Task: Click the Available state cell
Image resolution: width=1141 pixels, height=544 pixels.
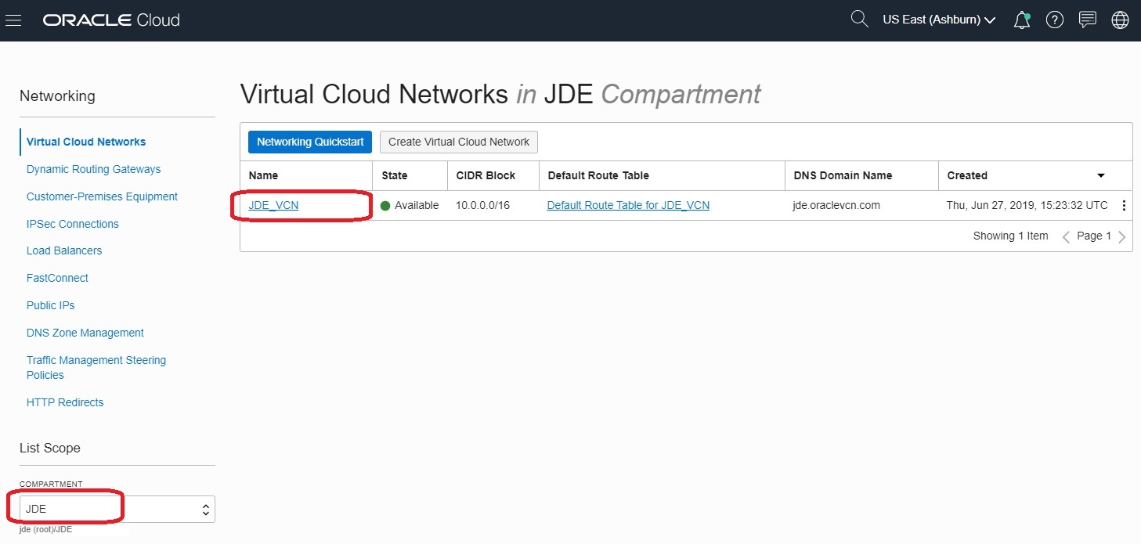Action: click(410, 205)
